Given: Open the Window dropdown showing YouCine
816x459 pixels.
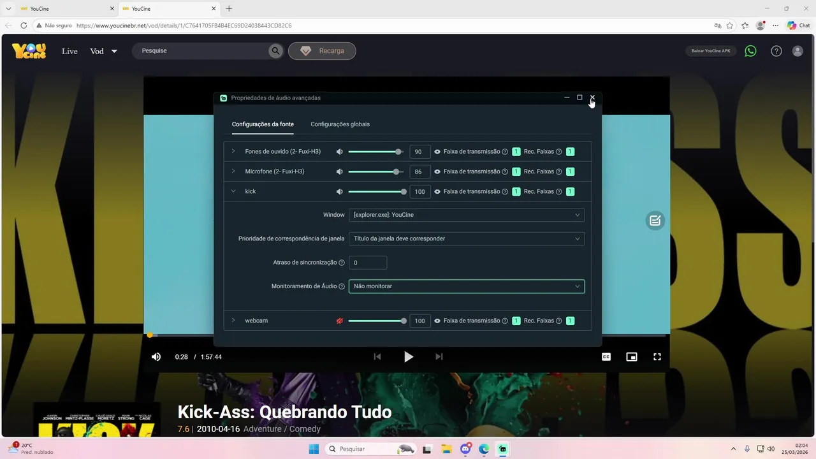Looking at the screenshot, I should [x=467, y=215].
